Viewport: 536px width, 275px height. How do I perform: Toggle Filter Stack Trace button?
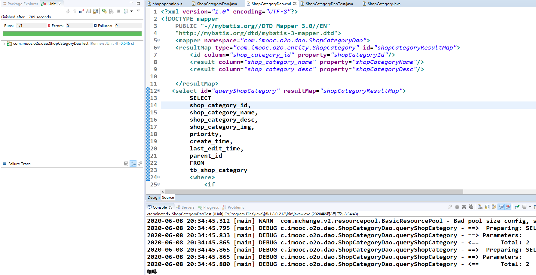133,164
